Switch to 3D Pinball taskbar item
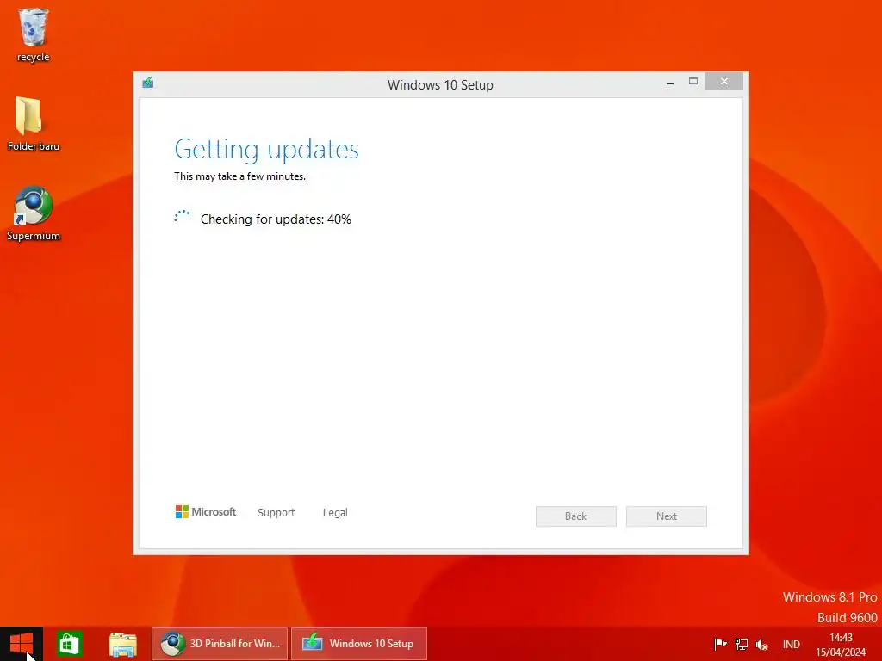 [220, 644]
